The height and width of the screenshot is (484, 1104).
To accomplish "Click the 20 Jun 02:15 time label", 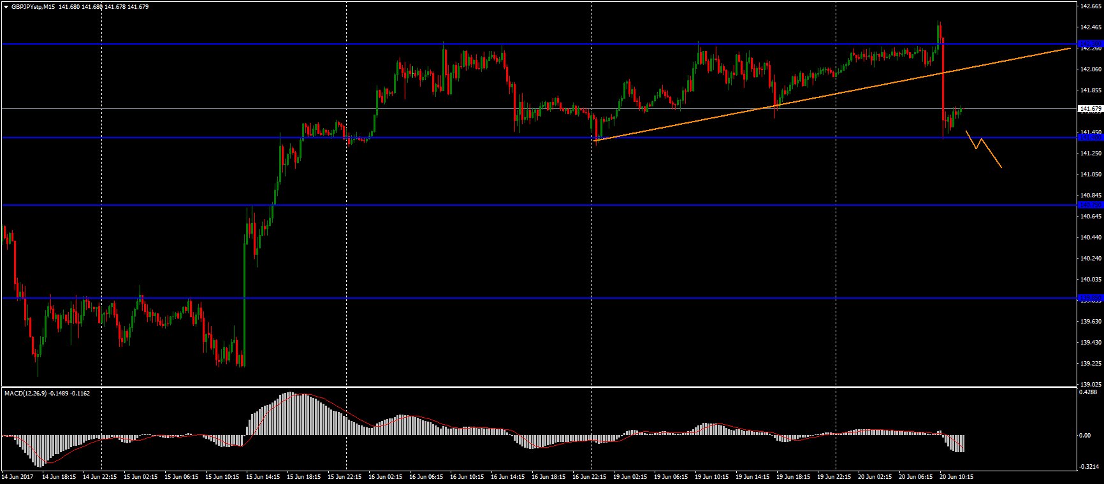I will 875,476.
